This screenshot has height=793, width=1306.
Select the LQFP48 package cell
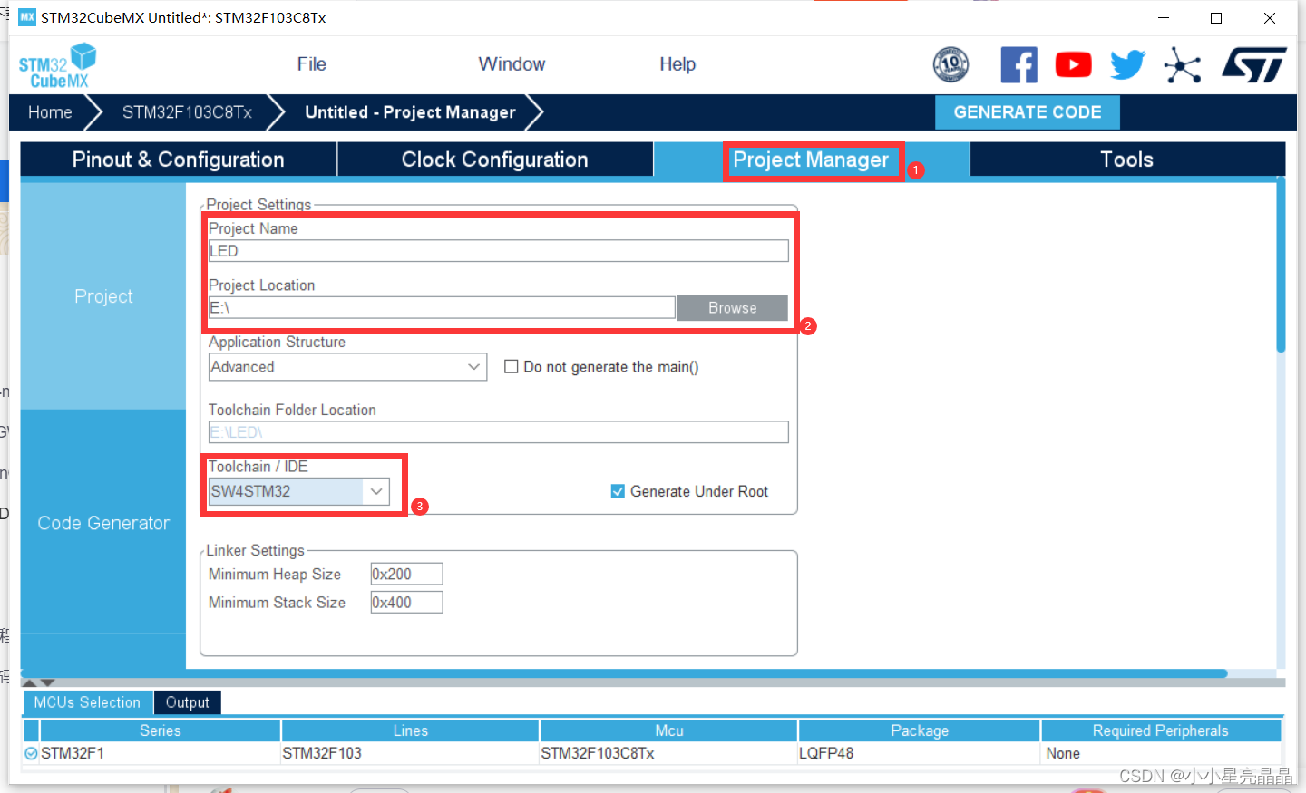click(920, 753)
